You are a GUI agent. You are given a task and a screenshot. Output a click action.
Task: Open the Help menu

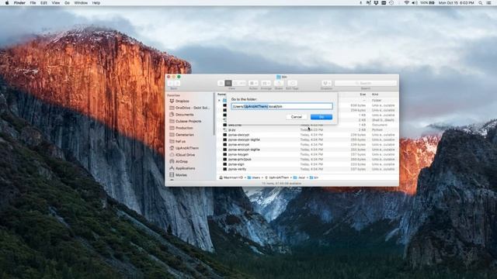(96, 3)
